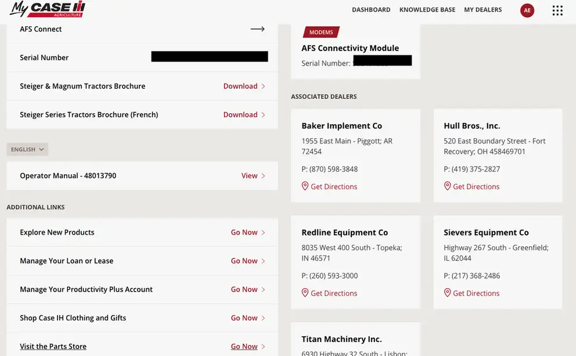Get Directions to Baker Implement Co
576x356 pixels.
334,186
